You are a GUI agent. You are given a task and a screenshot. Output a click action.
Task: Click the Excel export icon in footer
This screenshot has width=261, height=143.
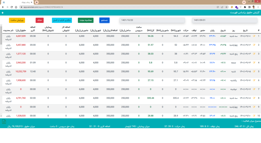[x=4, y=122]
